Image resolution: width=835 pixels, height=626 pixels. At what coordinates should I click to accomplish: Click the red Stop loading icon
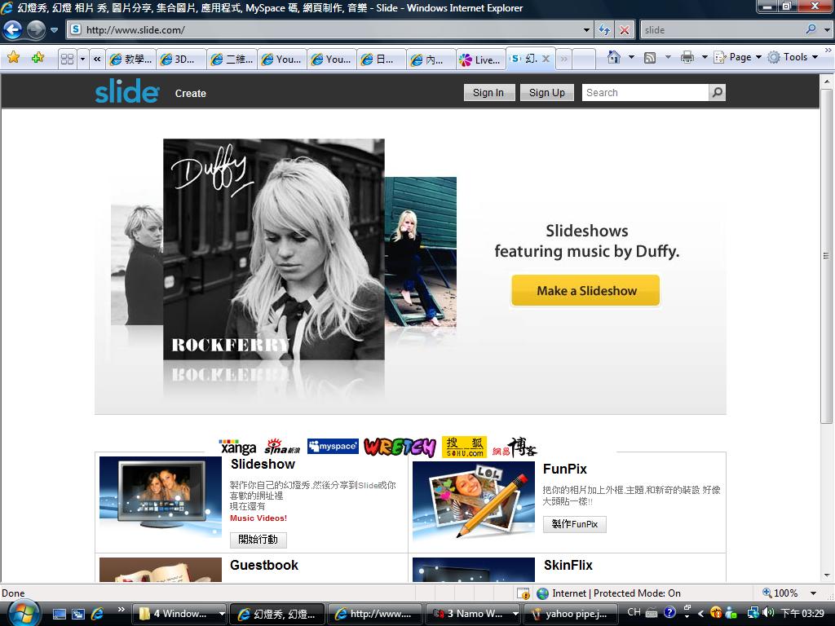(624, 30)
